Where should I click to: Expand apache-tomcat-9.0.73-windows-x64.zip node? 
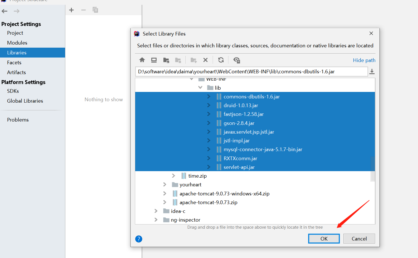(165, 194)
